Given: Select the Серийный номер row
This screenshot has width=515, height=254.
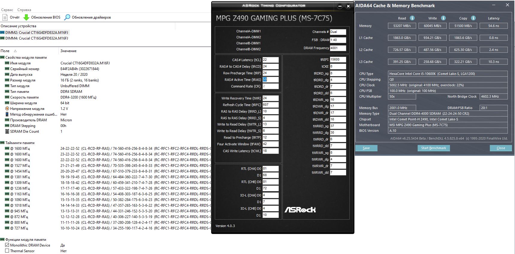Looking at the screenshot, I should (105, 69).
